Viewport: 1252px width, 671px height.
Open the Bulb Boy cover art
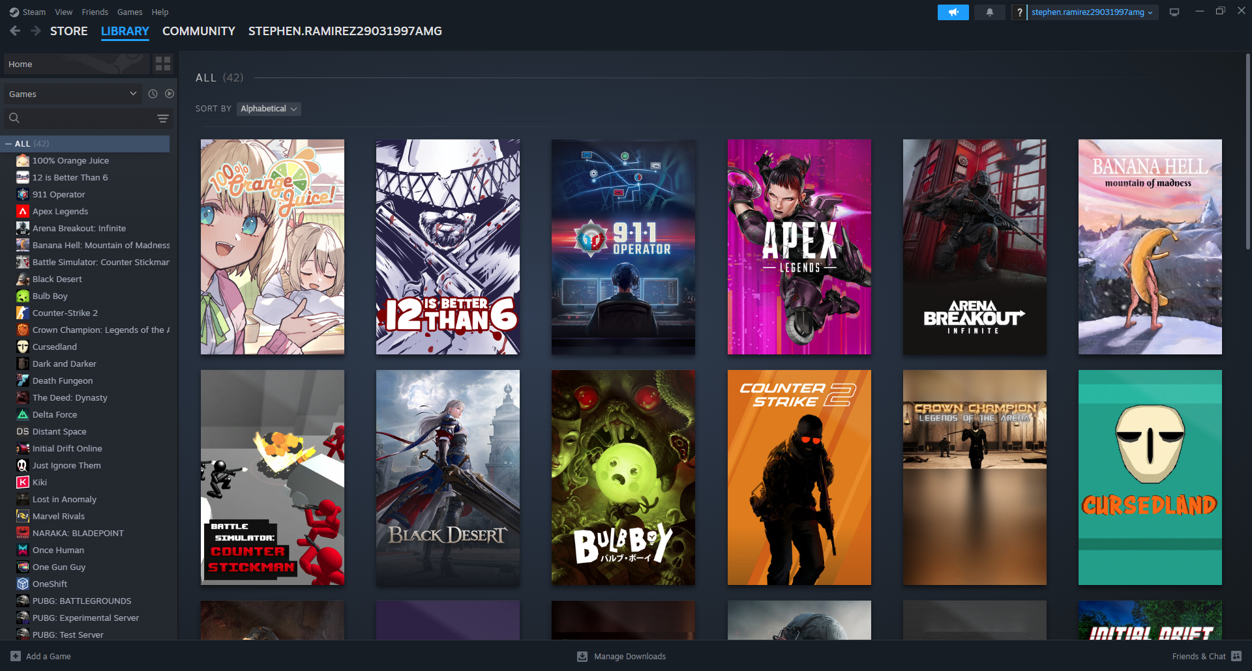(623, 478)
